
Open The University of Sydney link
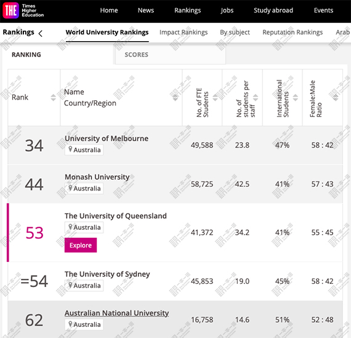(x=107, y=274)
